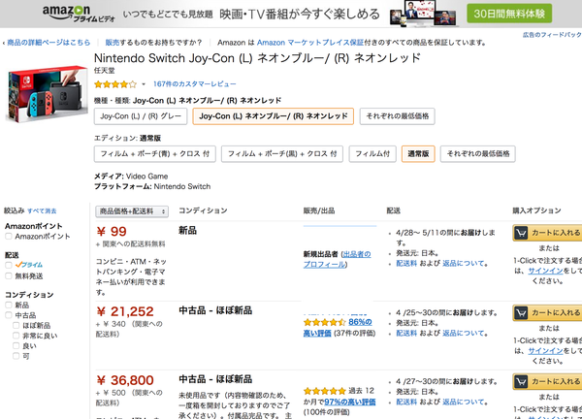This screenshot has width=582, height=419.
Task: Click the Prime checkmark logo in filters
Action: coord(29,265)
